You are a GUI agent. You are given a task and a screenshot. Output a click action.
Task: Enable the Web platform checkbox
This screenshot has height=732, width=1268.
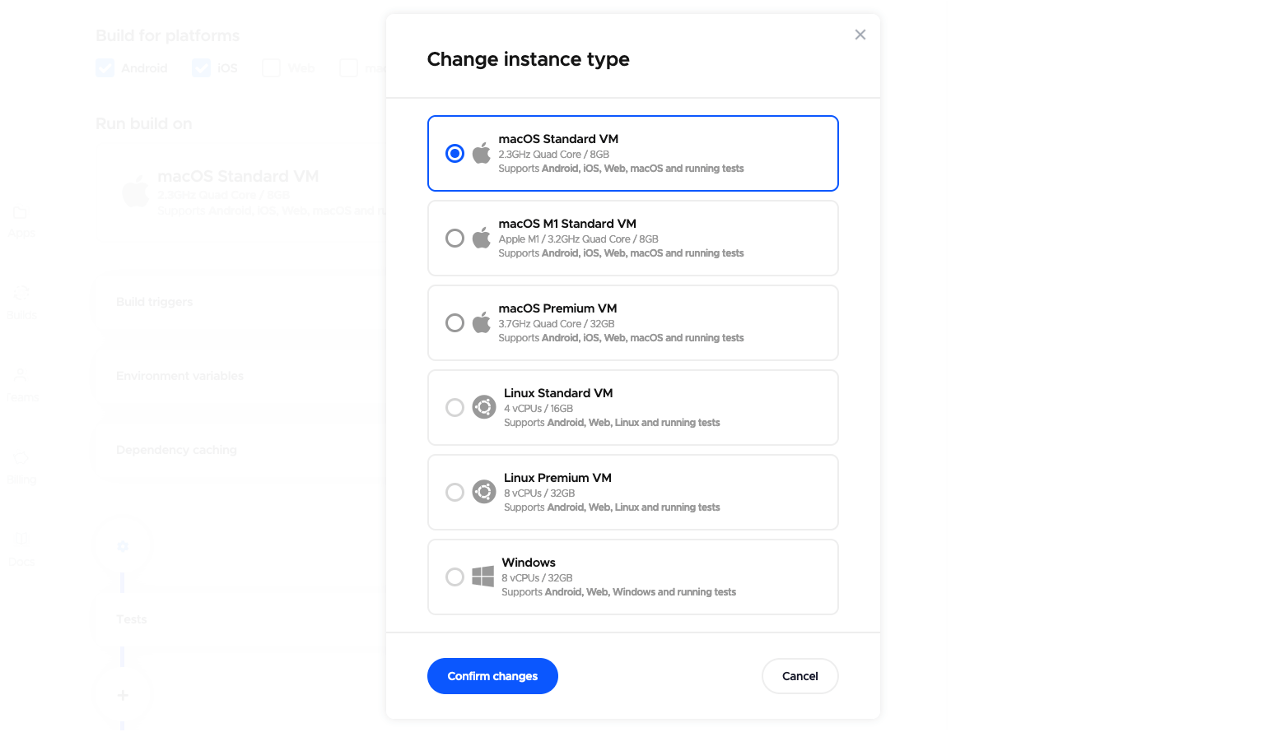coord(270,67)
